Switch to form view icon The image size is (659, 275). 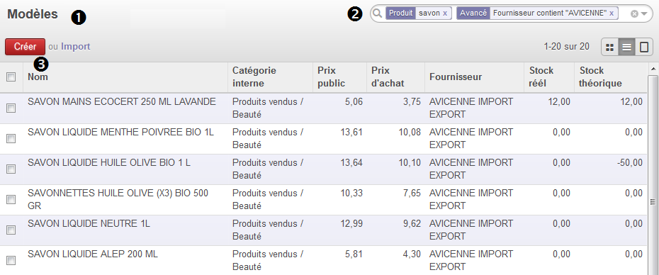pyautogui.click(x=644, y=47)
